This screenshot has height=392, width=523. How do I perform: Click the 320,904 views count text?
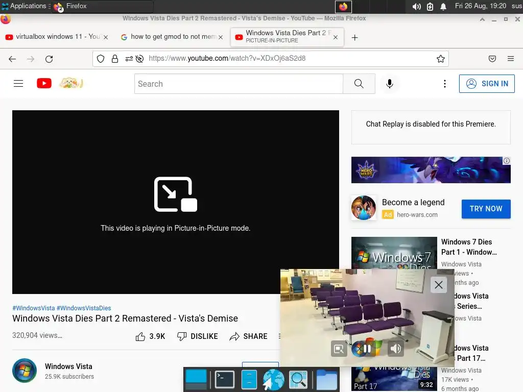tap(37, 335)
